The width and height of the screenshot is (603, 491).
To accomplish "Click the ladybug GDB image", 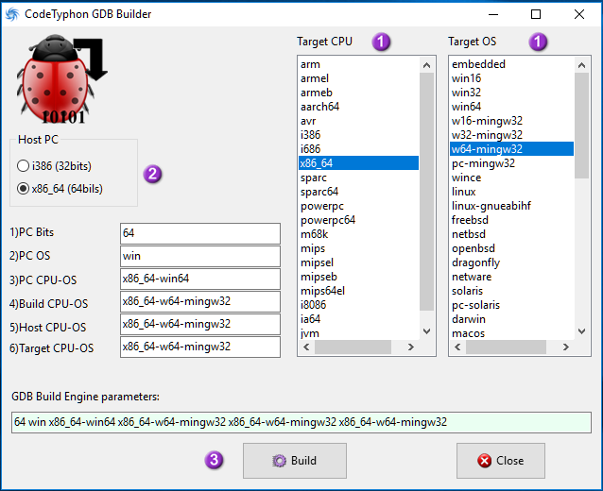I will point(61,79).
